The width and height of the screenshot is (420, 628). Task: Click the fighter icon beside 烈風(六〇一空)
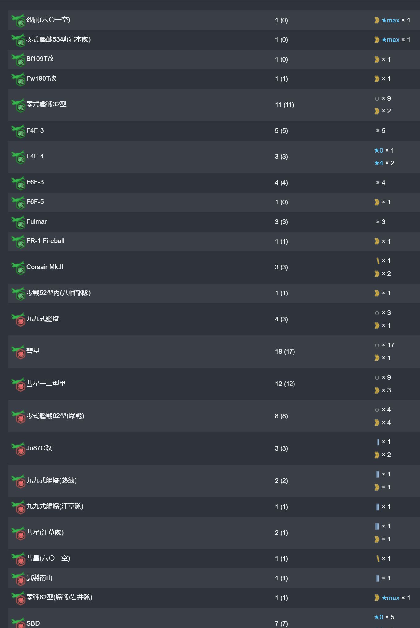[x=18, y=20]
